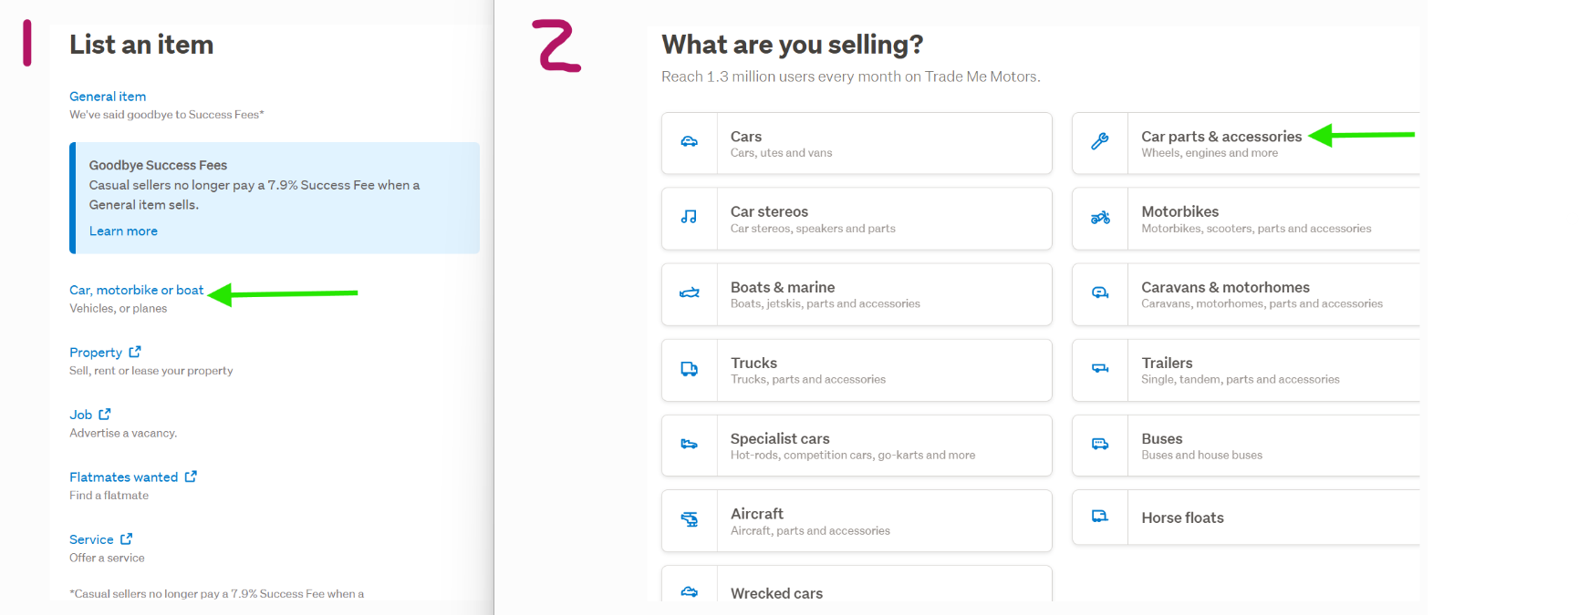1579x615 pixels.
Task: Click external link icon beside Flatmates wanted
Action: [x=191, y=477]
